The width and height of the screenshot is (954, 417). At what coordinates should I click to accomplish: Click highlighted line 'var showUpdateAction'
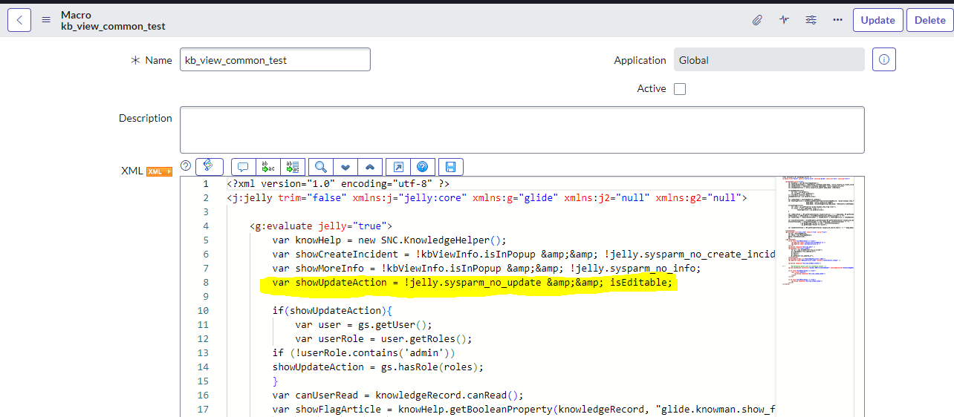coord(472,283)
